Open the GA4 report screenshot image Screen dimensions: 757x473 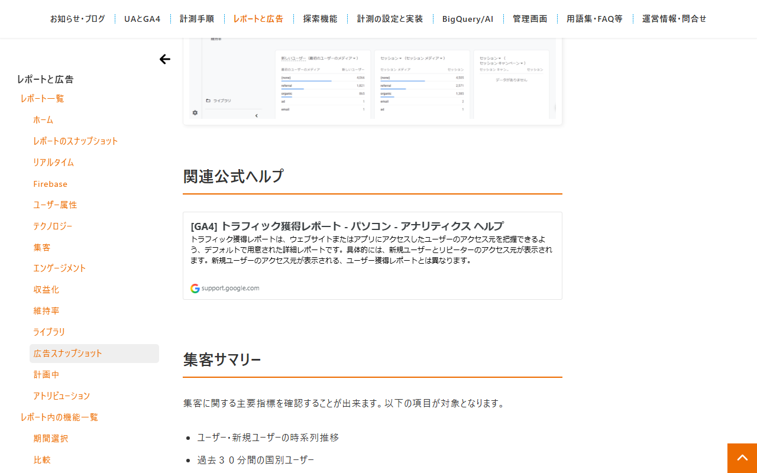coord(373,81)
